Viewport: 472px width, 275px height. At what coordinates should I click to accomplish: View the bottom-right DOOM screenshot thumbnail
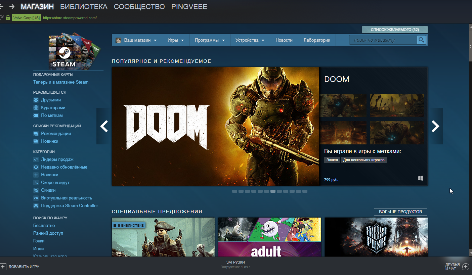point(397,133)
